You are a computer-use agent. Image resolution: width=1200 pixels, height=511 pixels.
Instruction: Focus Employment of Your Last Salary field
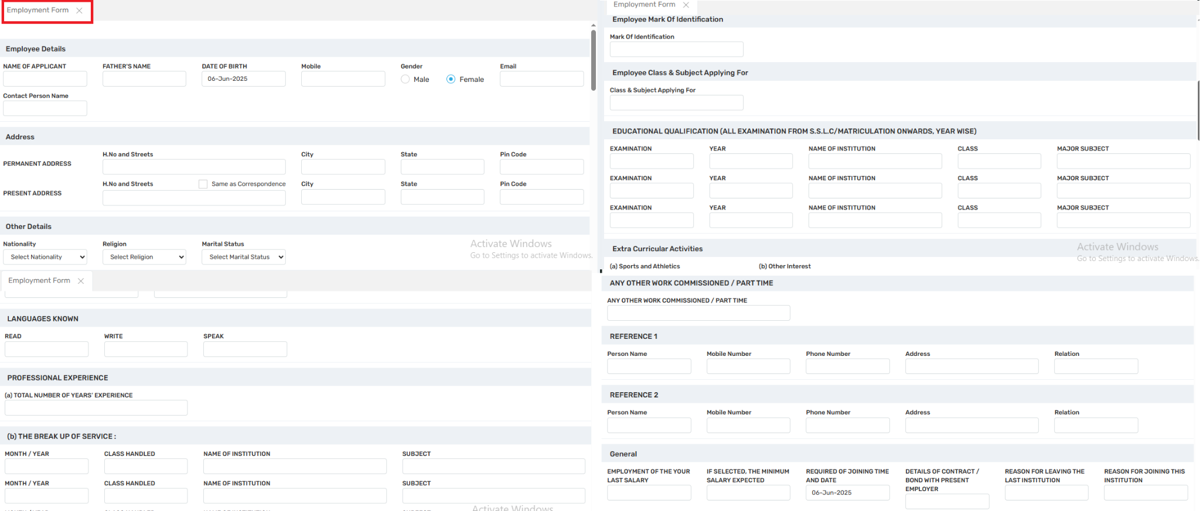(x=649, y=493)
